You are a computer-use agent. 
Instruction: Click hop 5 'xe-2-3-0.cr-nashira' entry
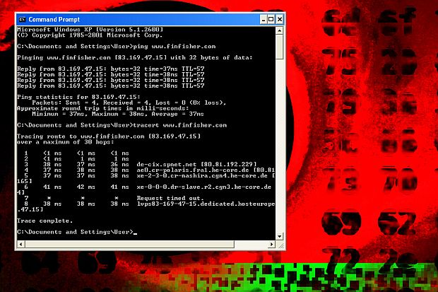(150, 175)
